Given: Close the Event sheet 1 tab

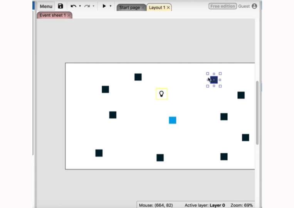Looking at the screenshot, I should (69, 15).
